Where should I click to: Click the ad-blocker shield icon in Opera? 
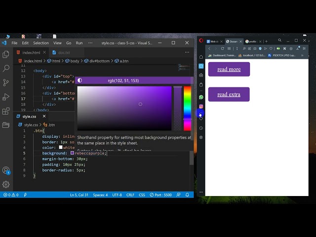(260, 48)
